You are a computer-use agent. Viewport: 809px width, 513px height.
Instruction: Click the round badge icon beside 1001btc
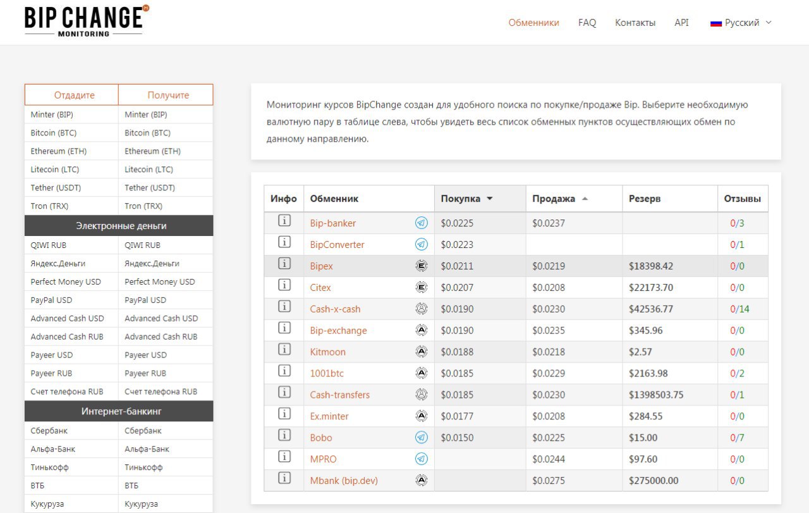click(422, 373)
